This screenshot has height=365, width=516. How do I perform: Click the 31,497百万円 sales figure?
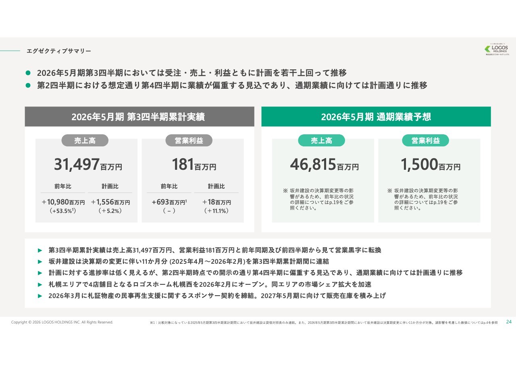point(88,165)
